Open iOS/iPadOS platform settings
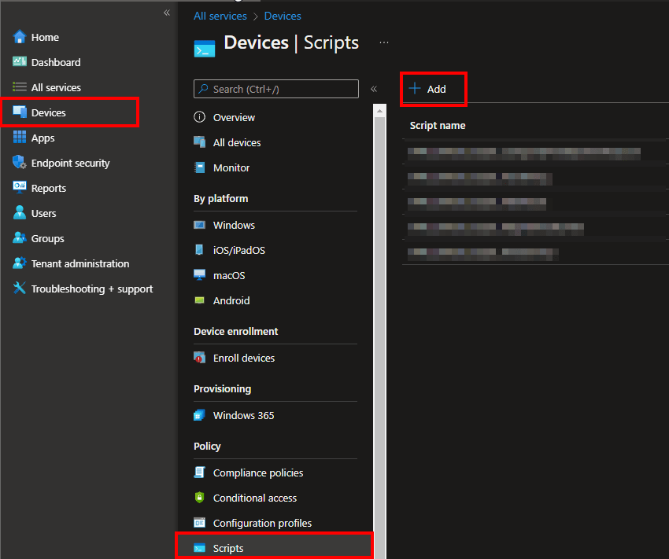The width and height of the screenshot is (669, 559). (x=201, y=250)
